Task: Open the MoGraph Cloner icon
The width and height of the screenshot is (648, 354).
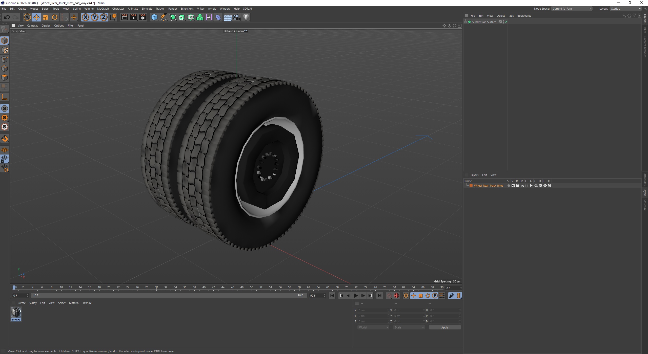Action: click(200, 17)
